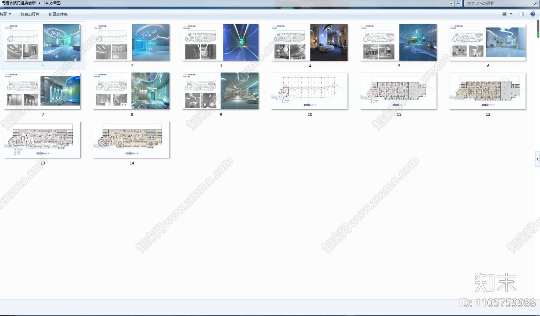Select image thumbnail 8
The width and height of the screenshot is (540, 316).
click(x=132, y=91)
